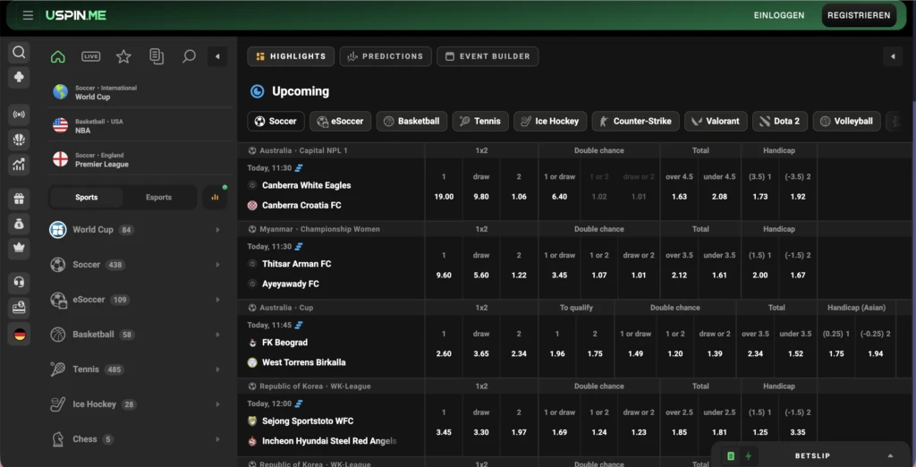Select the Highlights tab
This screenshot has height=467, width=916.
[x=291, y=56]
